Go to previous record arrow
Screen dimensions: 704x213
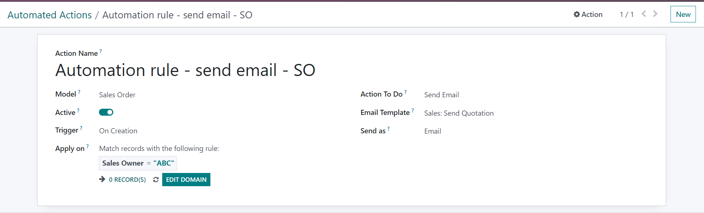click(644, 14)
